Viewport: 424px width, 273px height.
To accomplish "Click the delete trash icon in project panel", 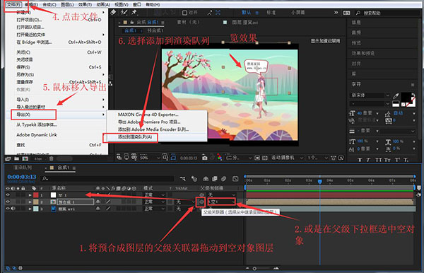I will [52, 158].
